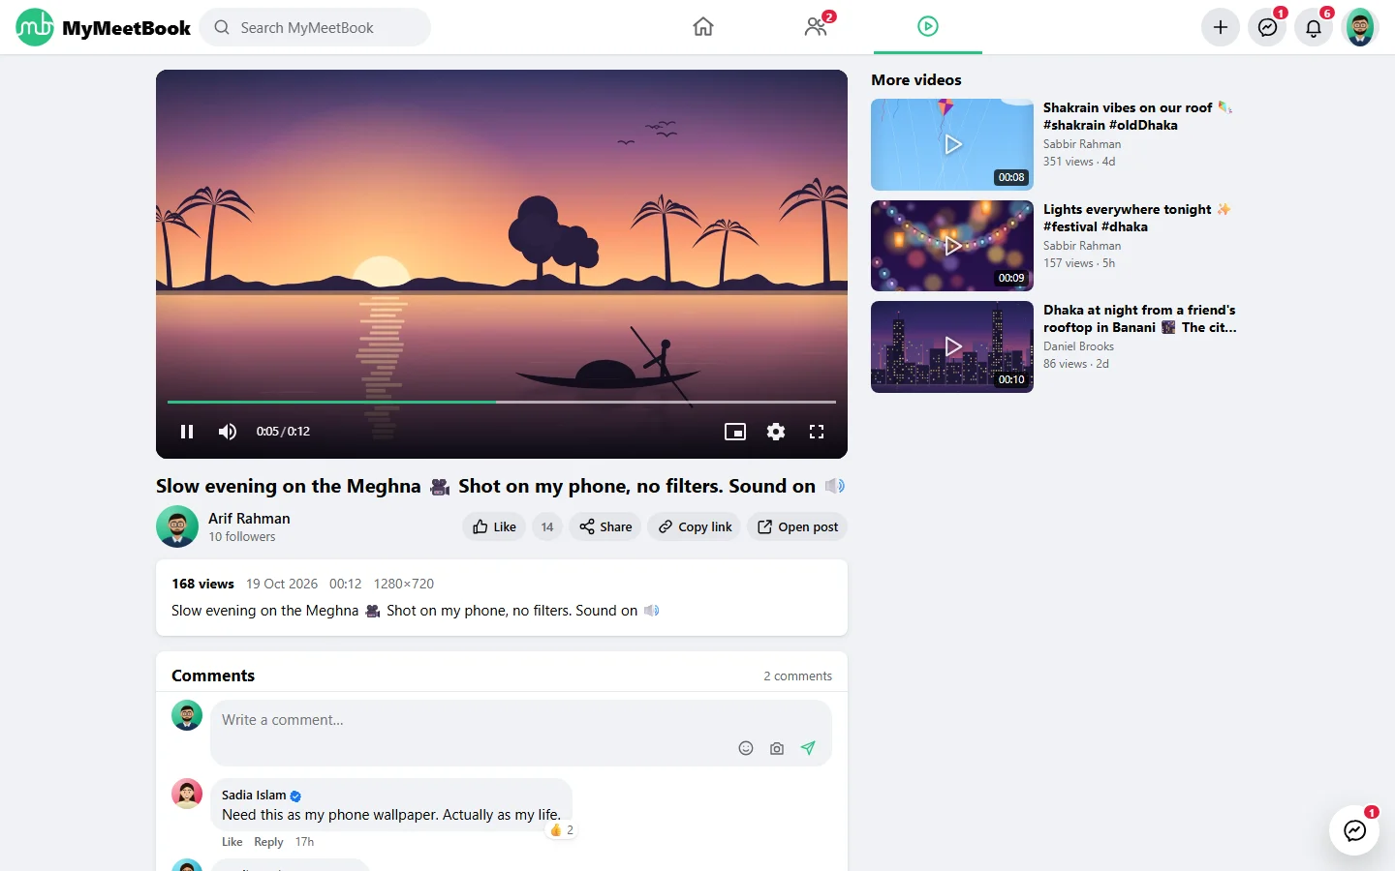
Task: Open Sadia Islam's profile name
Action: pos(254,796)
